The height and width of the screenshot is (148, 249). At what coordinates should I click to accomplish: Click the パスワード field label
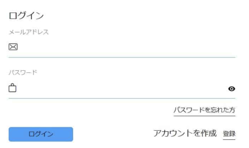tap(23, 73)
